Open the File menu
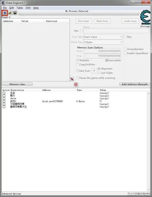The height and width of the screenshot is (197, 152). click(5, 8)
